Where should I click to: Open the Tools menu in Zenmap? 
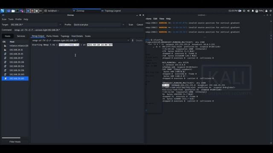[x=11, y=19]
